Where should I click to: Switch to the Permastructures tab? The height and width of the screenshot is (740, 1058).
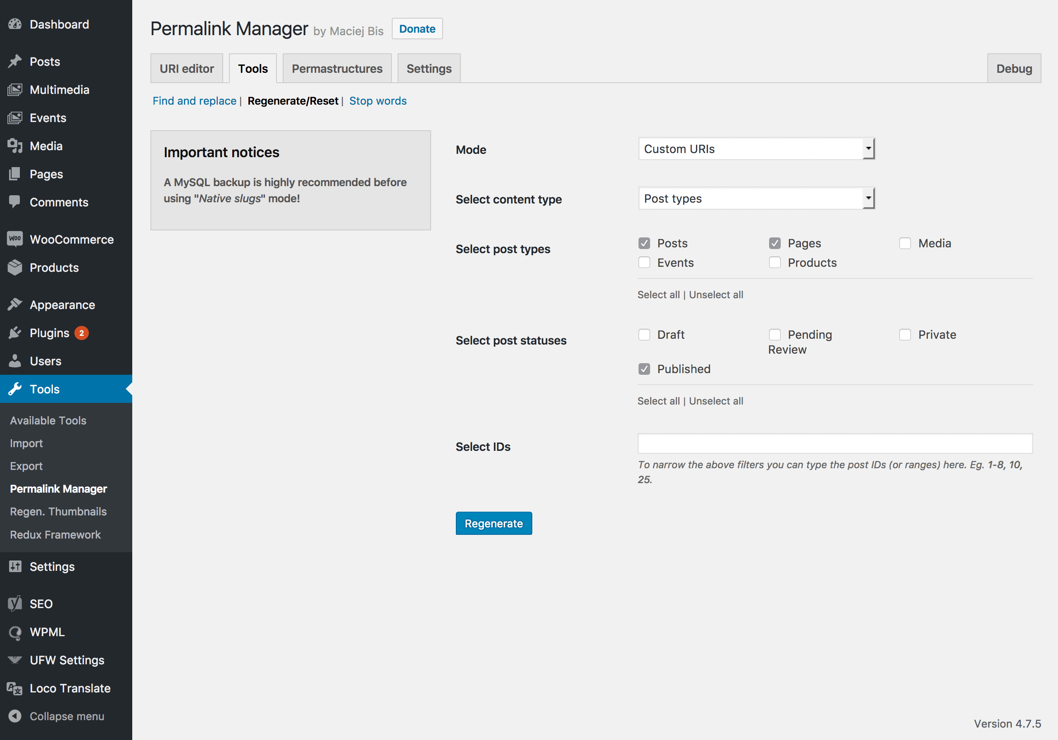pos(337,68)
